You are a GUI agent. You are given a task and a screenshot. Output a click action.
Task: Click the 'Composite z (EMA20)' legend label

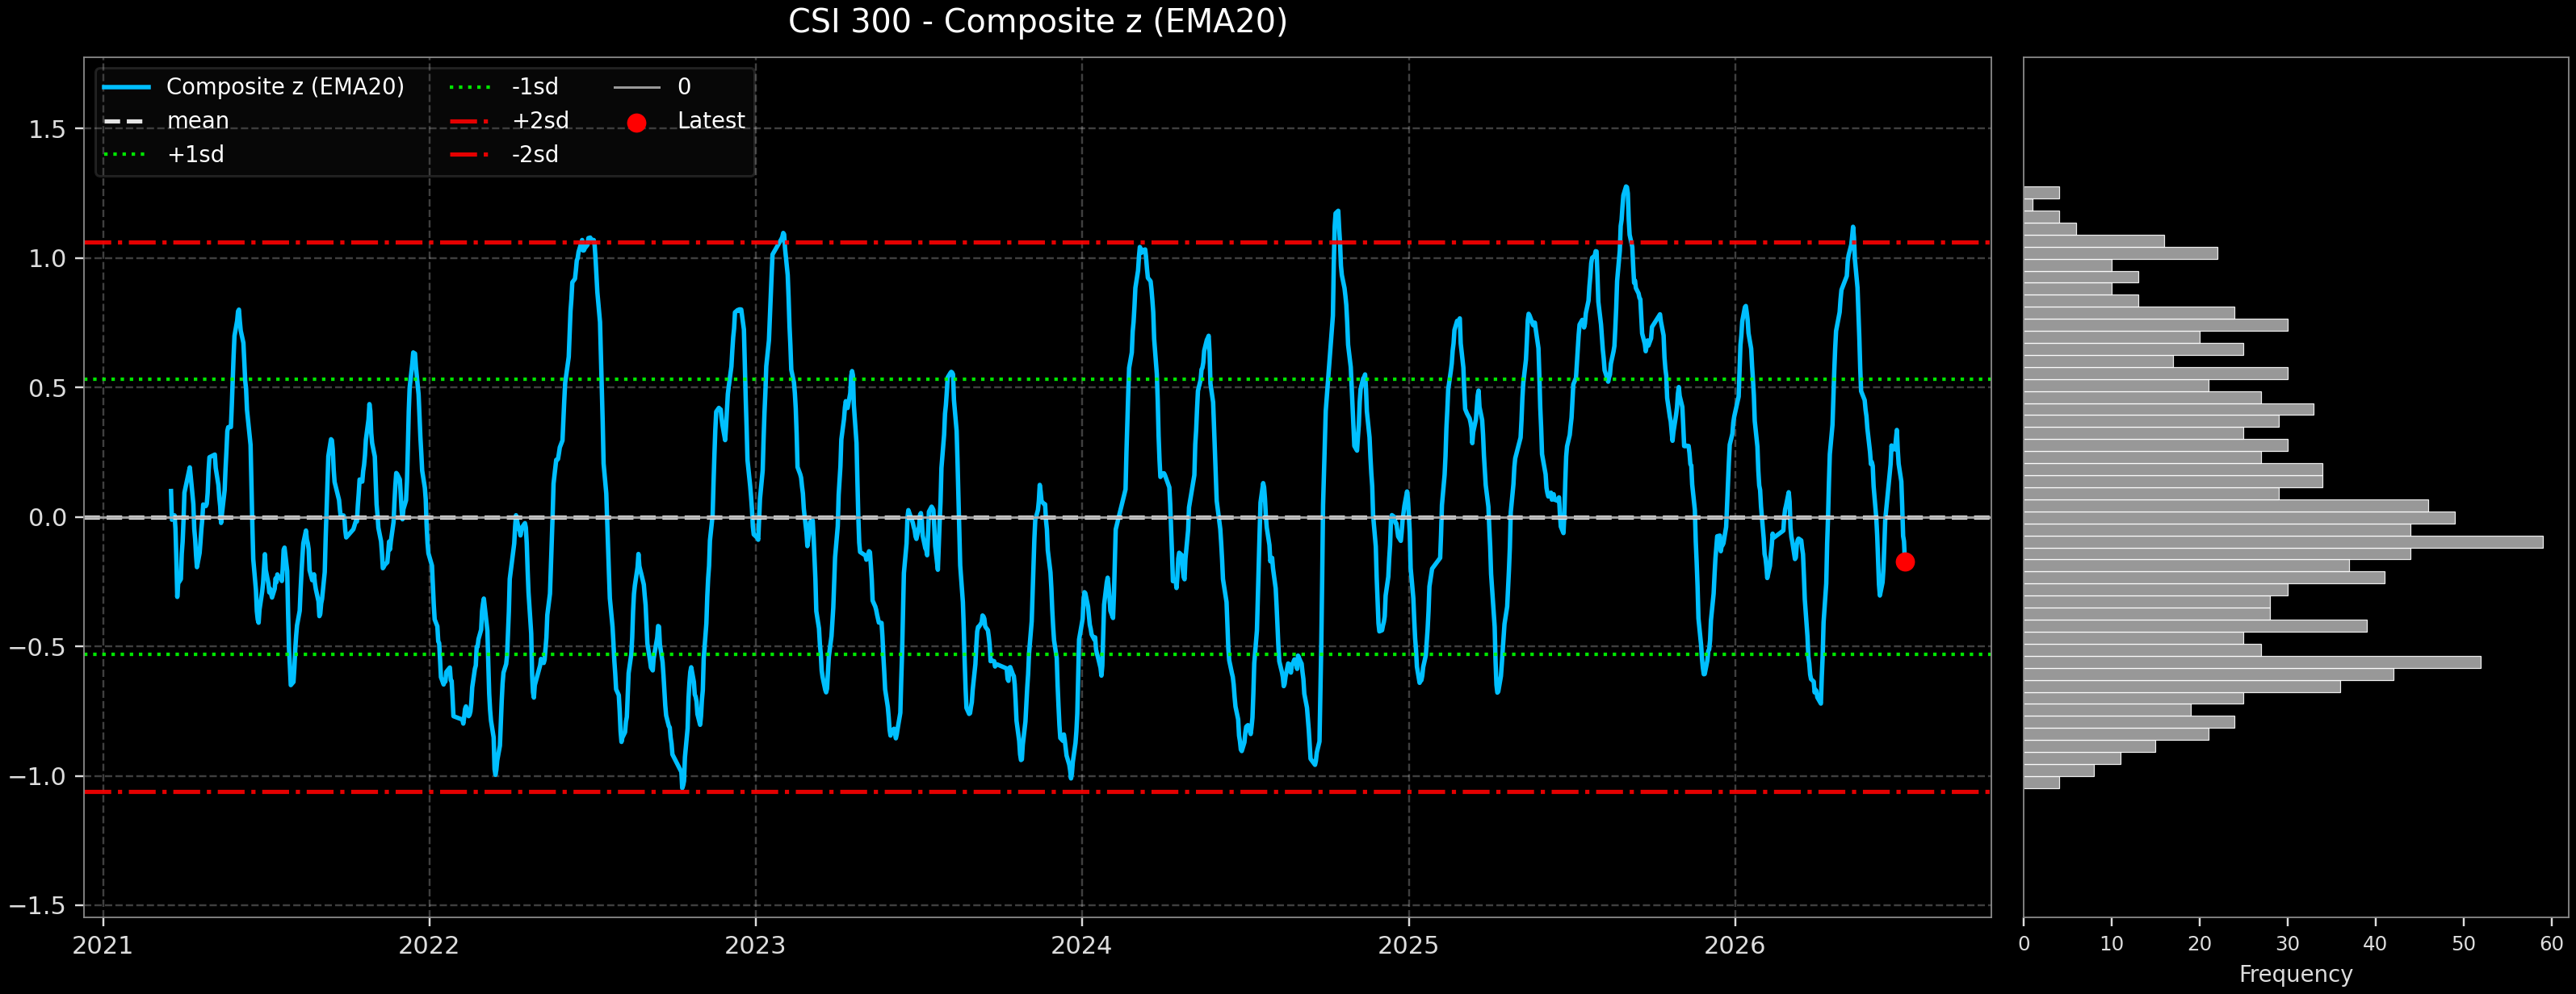[x=285, y=87]
